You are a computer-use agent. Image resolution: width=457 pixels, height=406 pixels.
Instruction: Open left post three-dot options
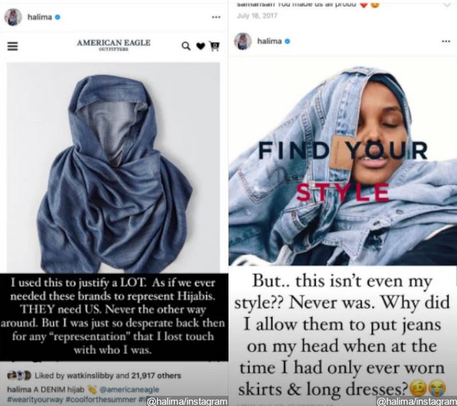pos(216,17)
